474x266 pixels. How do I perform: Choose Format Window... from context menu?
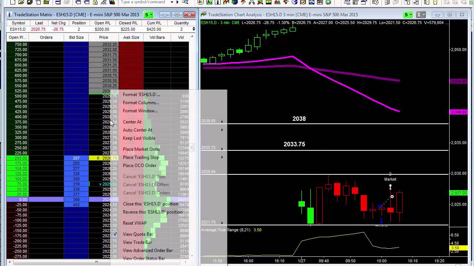[140, 111]
